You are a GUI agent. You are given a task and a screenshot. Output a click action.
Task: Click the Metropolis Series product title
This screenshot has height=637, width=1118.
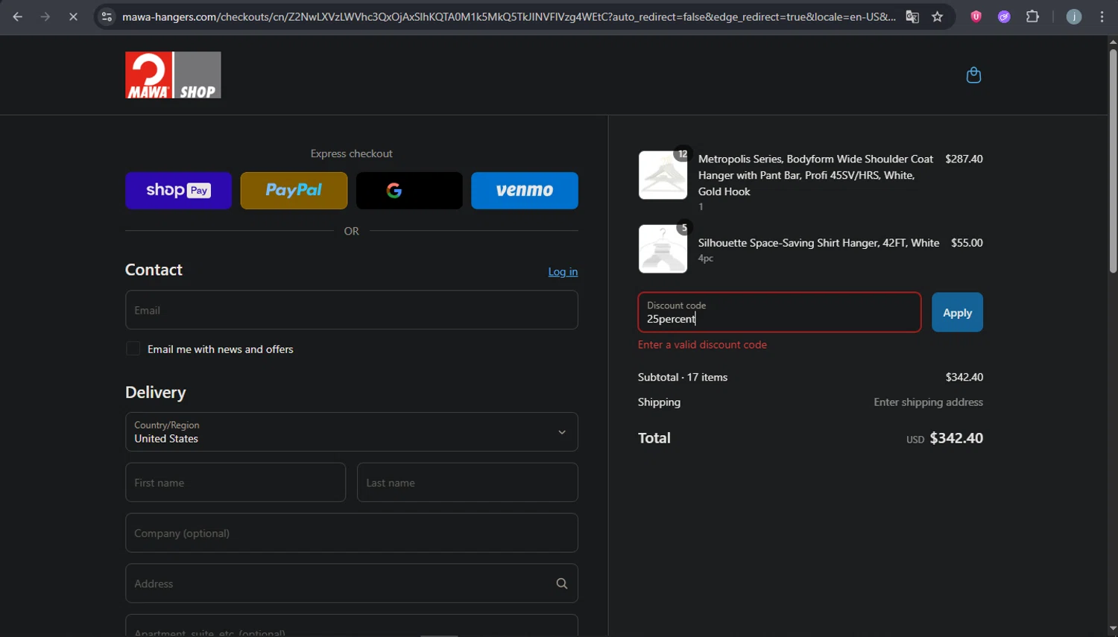tap(815, 175)
